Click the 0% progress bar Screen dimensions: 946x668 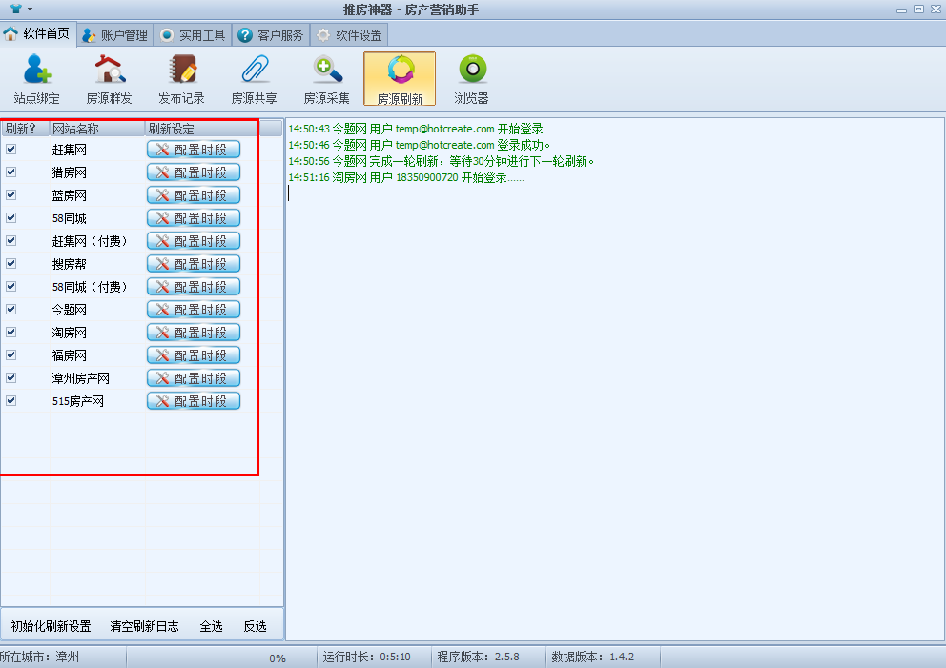pyautogui.click(x=221, y=658)
